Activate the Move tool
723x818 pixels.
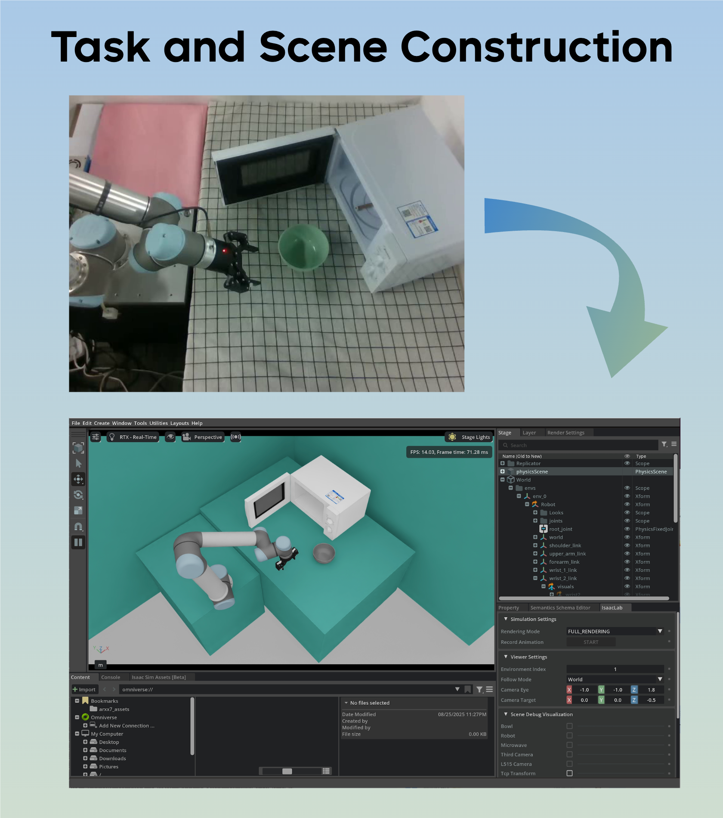78,479
